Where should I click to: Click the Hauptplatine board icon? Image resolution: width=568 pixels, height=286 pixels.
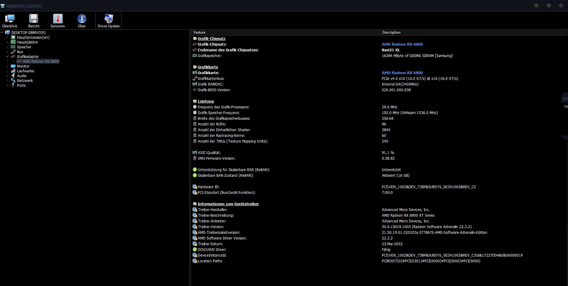pyautogui.click(x=13, y=42)
